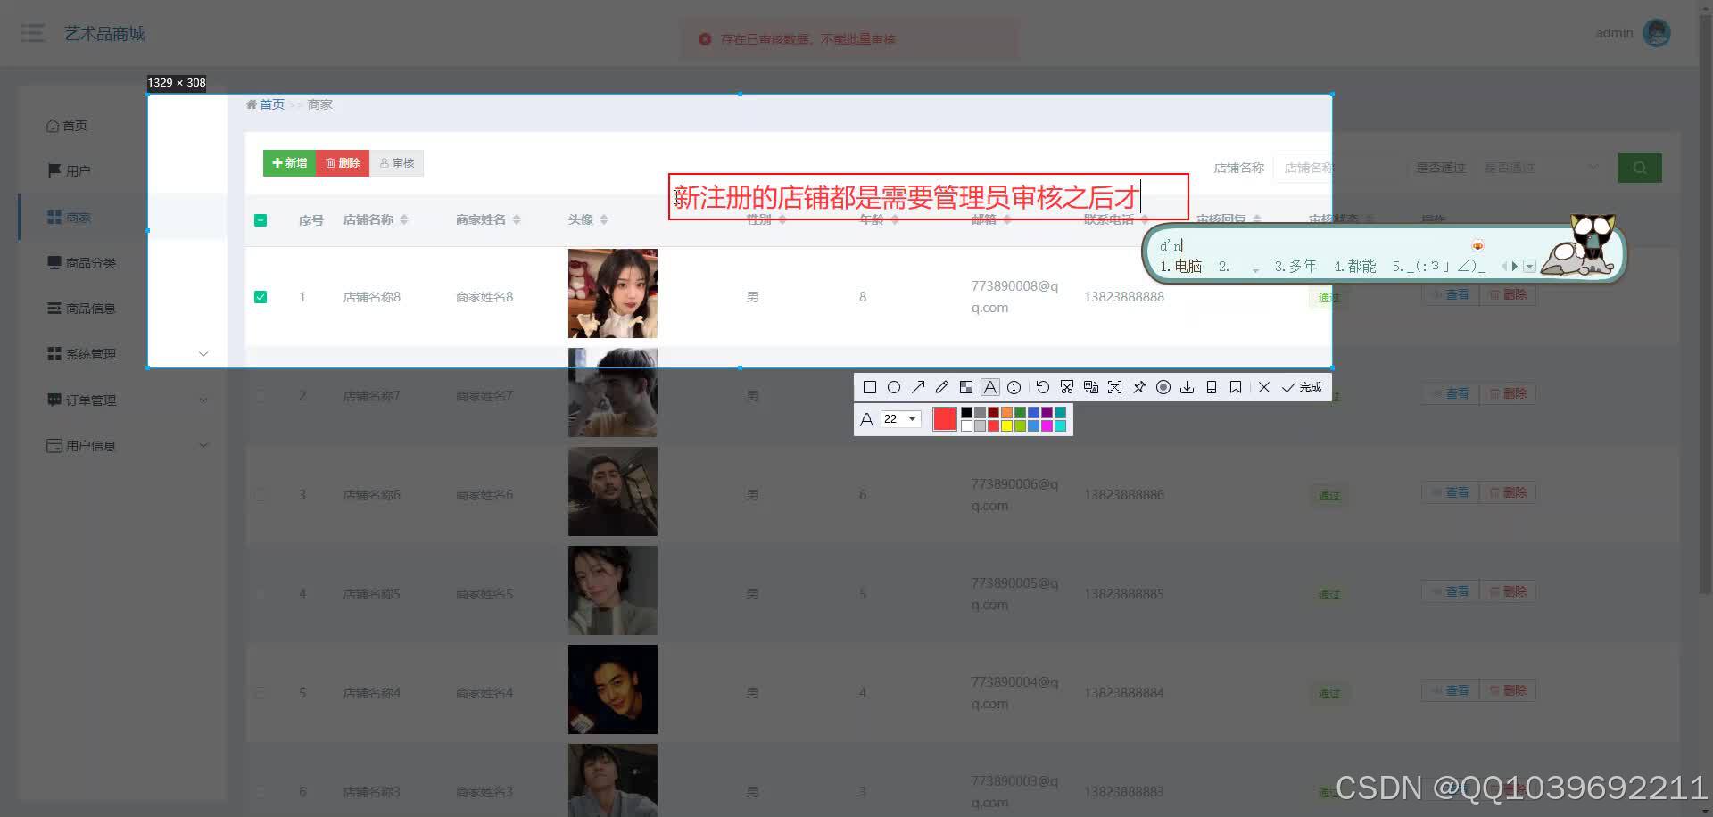Viewport: 1713px width, 817px height.
Task: Pin the screenshot to screen
Action: click(1139, 387)
